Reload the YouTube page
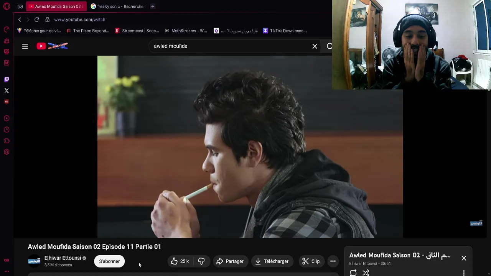This screenshot has height=276, width=491. (36, 20)
